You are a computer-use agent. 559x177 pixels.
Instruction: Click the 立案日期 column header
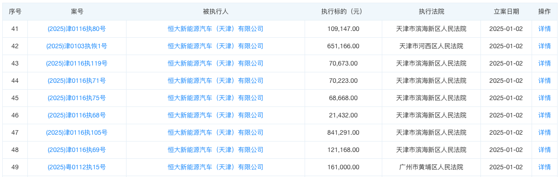(506, 11)
